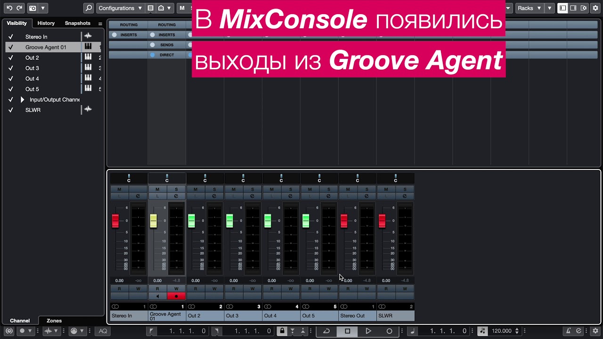Enable Read automation on Stereo Out
The width and height of the screenshot is (603, 339).
click(x=348, y=289)
